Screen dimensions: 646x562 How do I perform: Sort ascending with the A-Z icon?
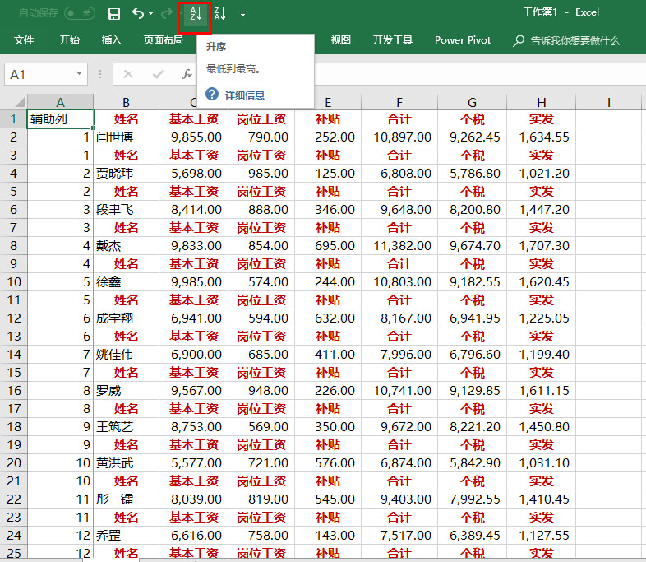tap(196, 14)
